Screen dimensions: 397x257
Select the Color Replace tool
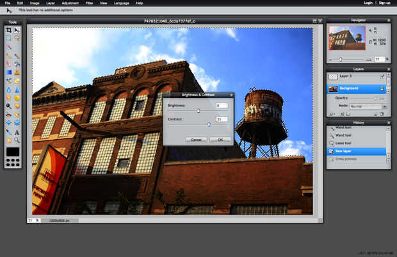pyautogui.click(x=9, y=81)
